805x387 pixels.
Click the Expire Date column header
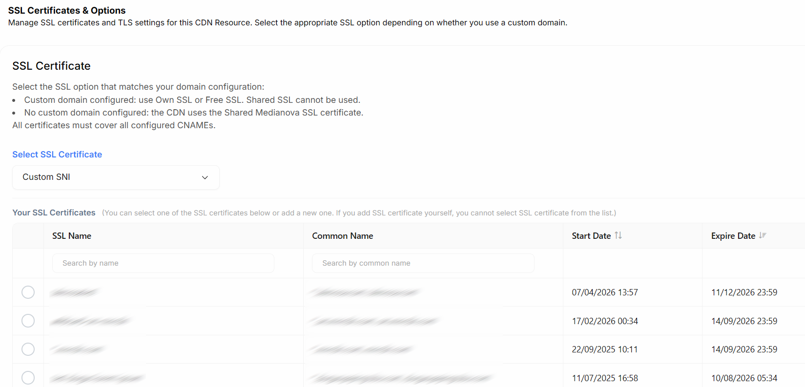pos(733,236)
